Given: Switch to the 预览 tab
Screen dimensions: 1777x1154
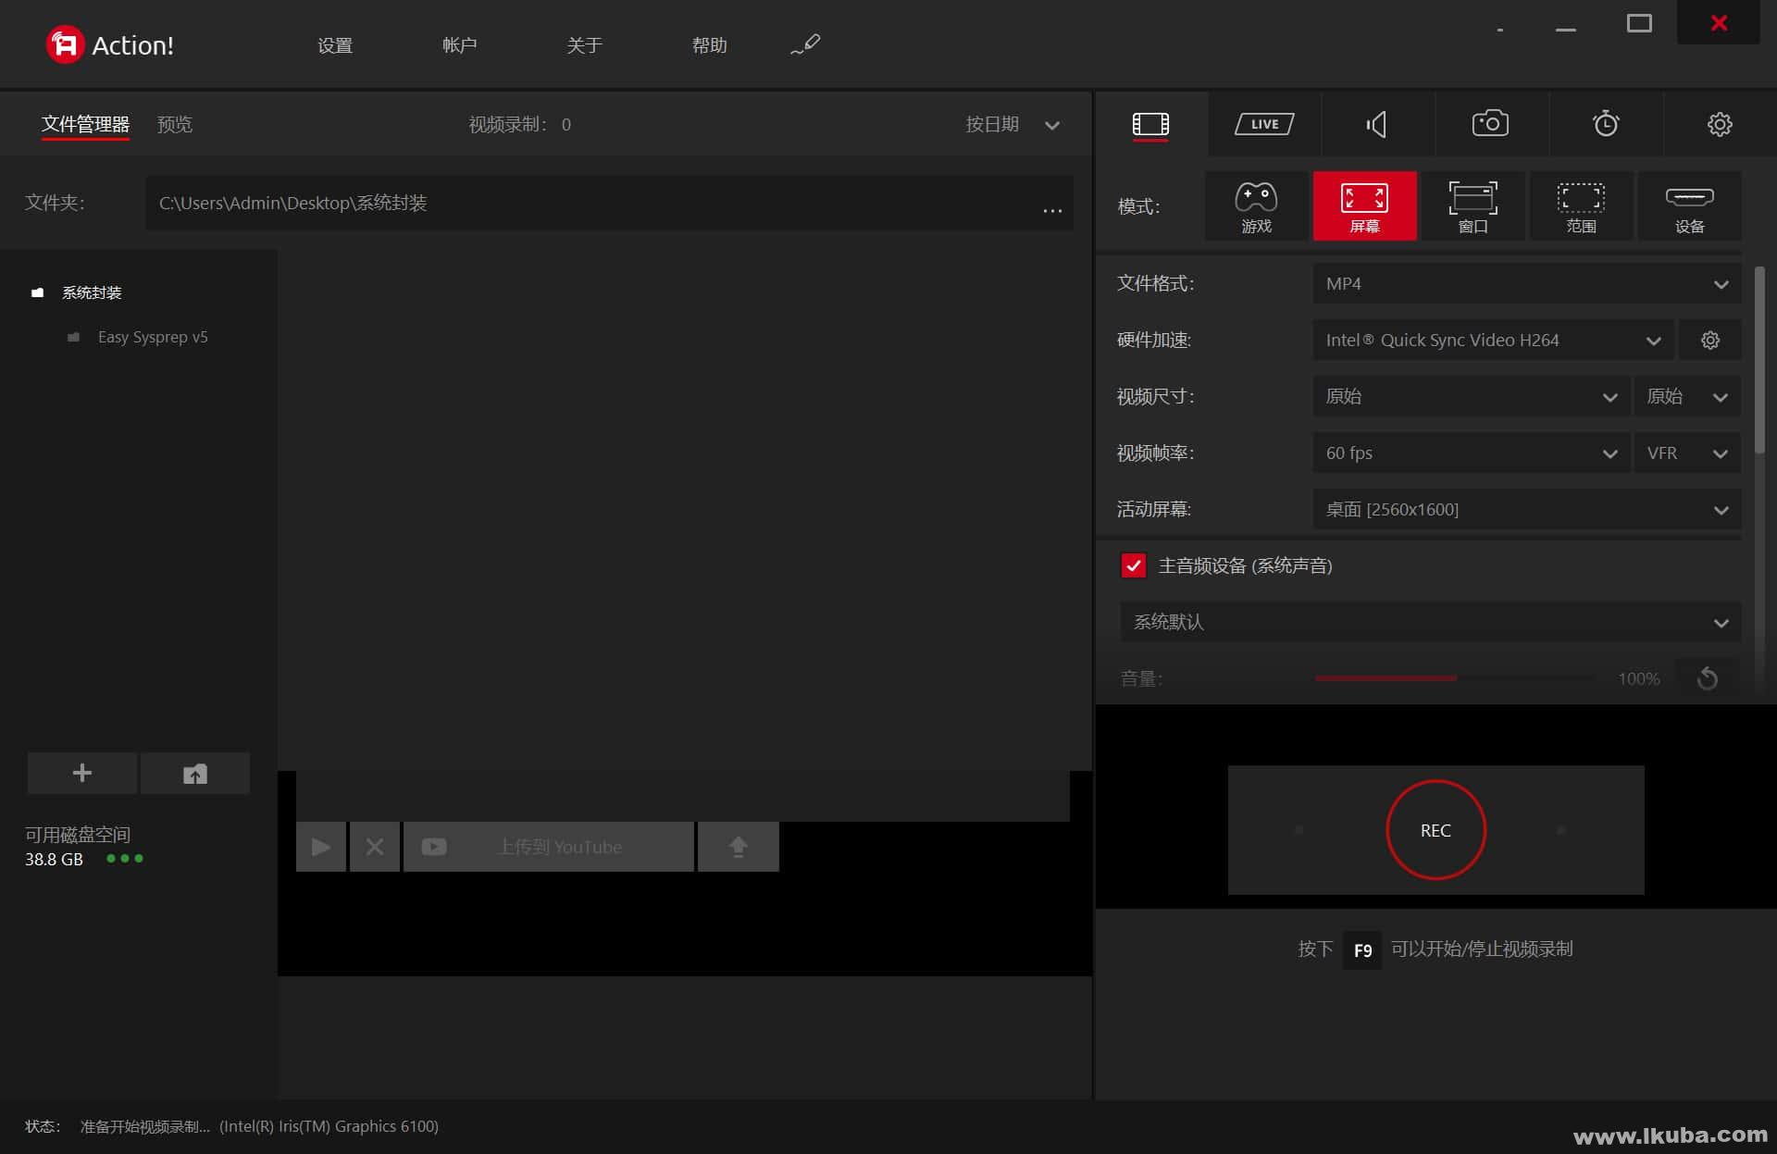Looking at the screenshot, I should (175, 125).
